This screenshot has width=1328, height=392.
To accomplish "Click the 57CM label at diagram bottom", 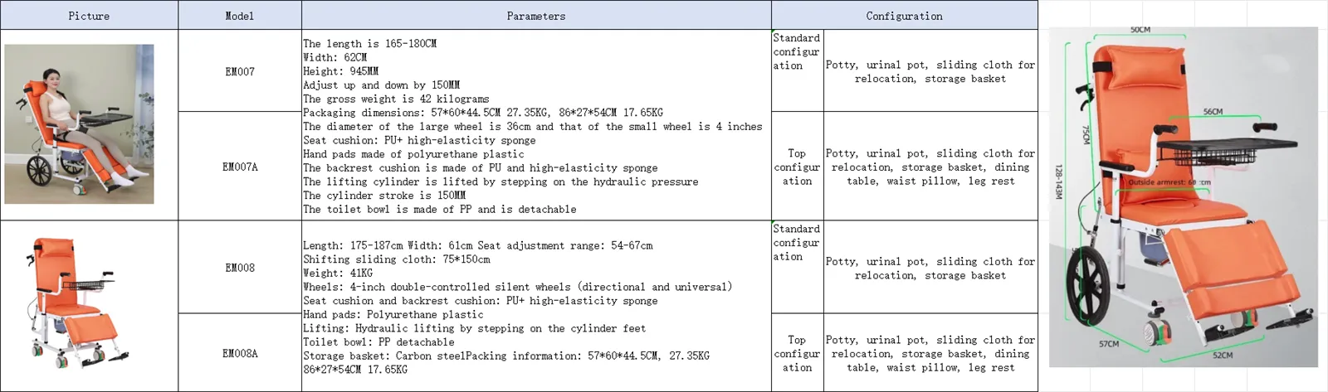I will pyautogui.click(x=1109, y=344).
